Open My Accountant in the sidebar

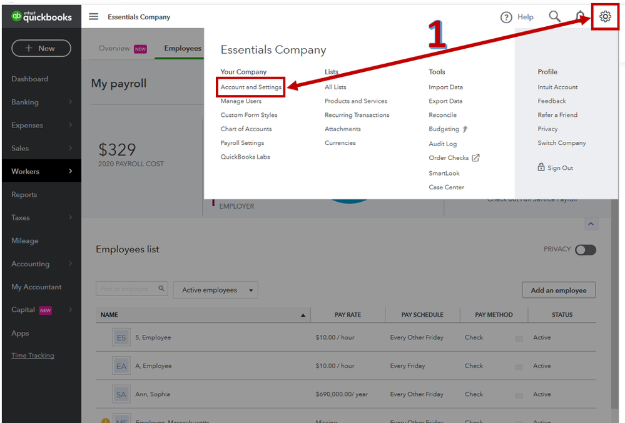point(36,287)
